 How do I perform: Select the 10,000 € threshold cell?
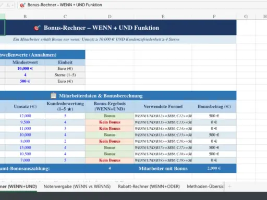pos(25,69)
